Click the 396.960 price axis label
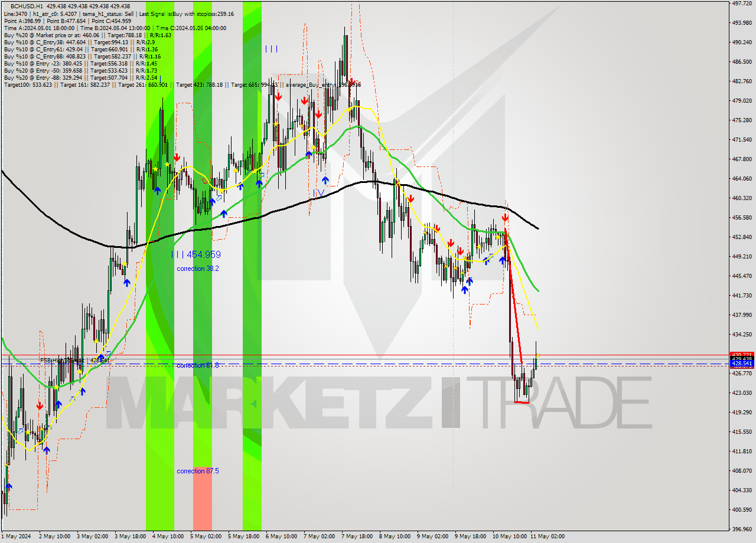 [x=741, y=529]
